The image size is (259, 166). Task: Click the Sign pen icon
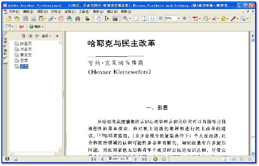click(x=233, y=18)
